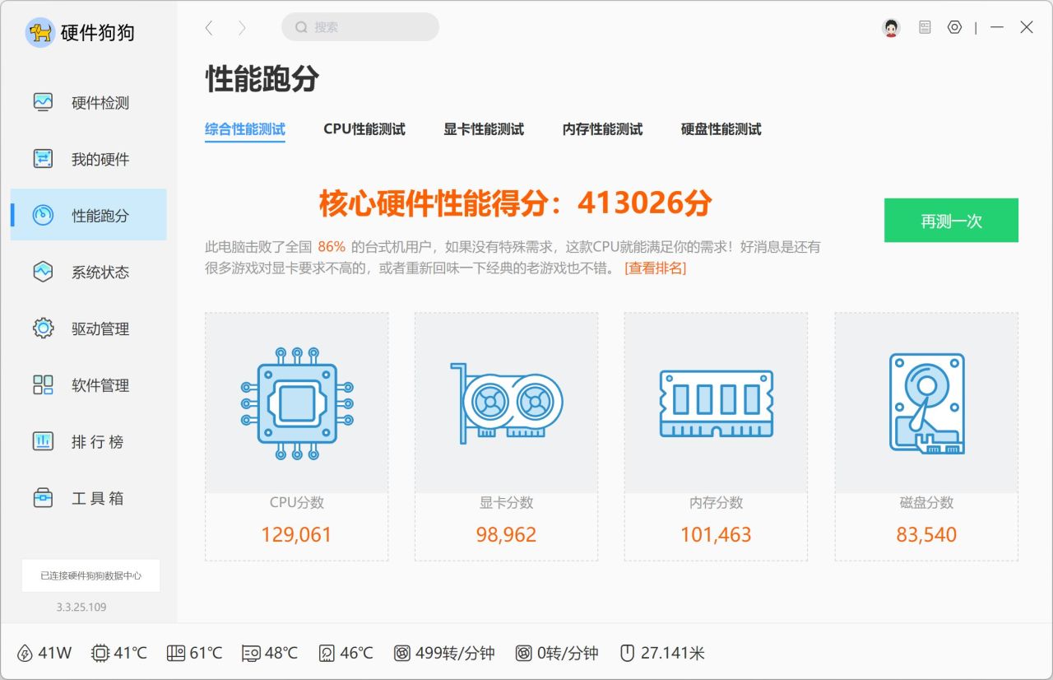Open 系统状态 from the sidebar
This screenshot has height=680, width=1053.
89,272
